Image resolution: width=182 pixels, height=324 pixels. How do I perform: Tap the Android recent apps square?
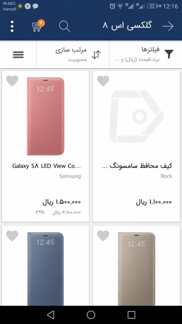pos(131,315)
